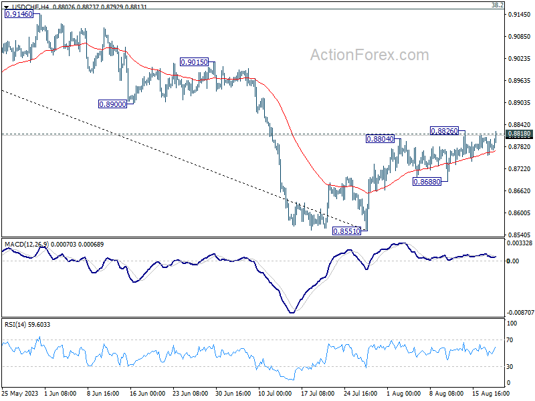Click the 25 May 2023 date label
Image resolution: width=535 pixels, height=401 pixels.
coord(20,393)
